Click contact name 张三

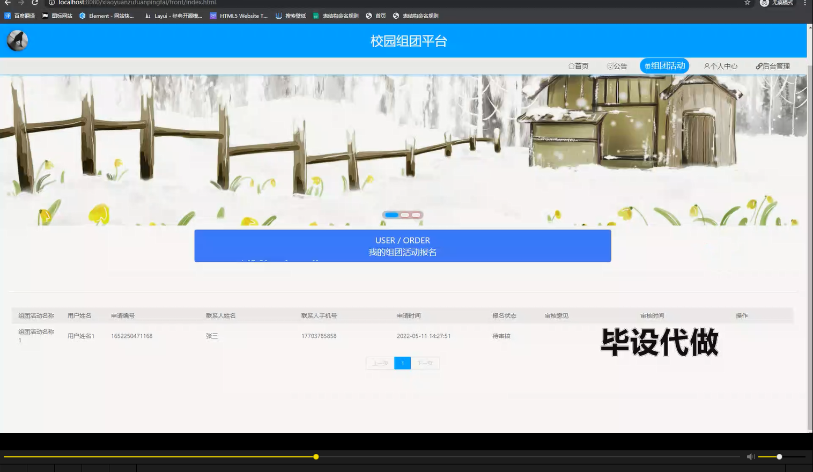click(212, 336)
